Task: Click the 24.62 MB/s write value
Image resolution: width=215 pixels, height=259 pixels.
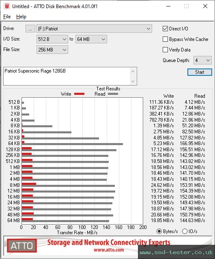Action: point(162,185)
